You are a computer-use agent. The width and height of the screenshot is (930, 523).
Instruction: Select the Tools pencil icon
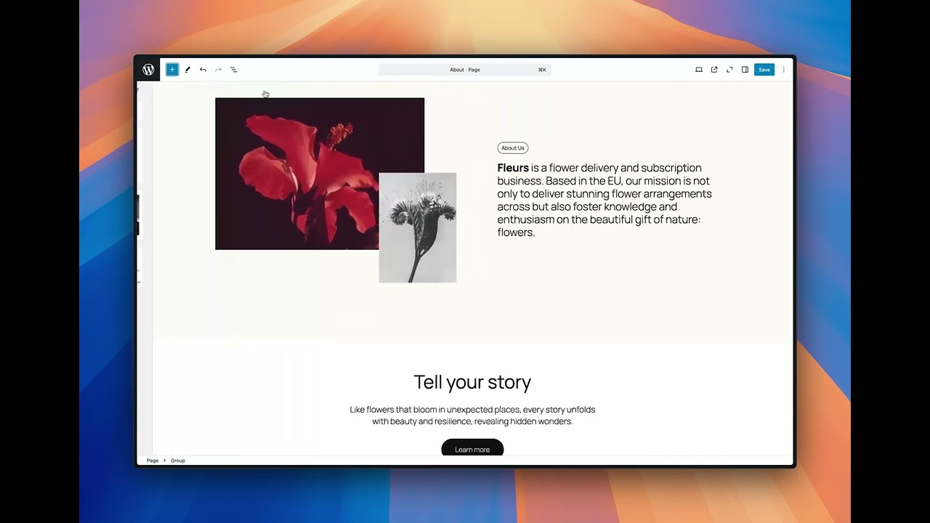pos(187,70)
